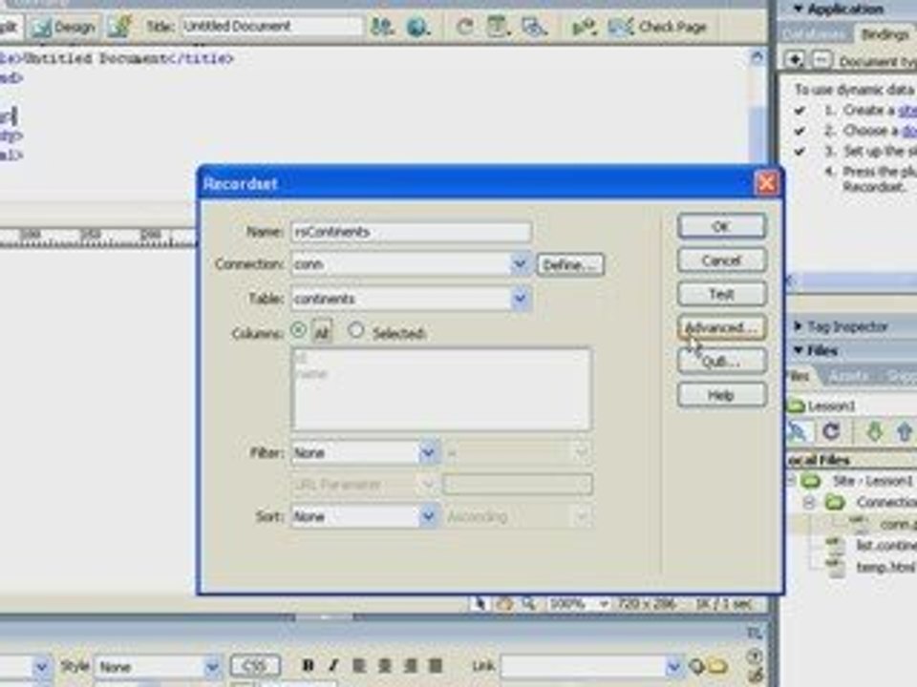Click the Align Left icon in Properties
The height and width of the screenshot is (687, 917).
(359, 665)
